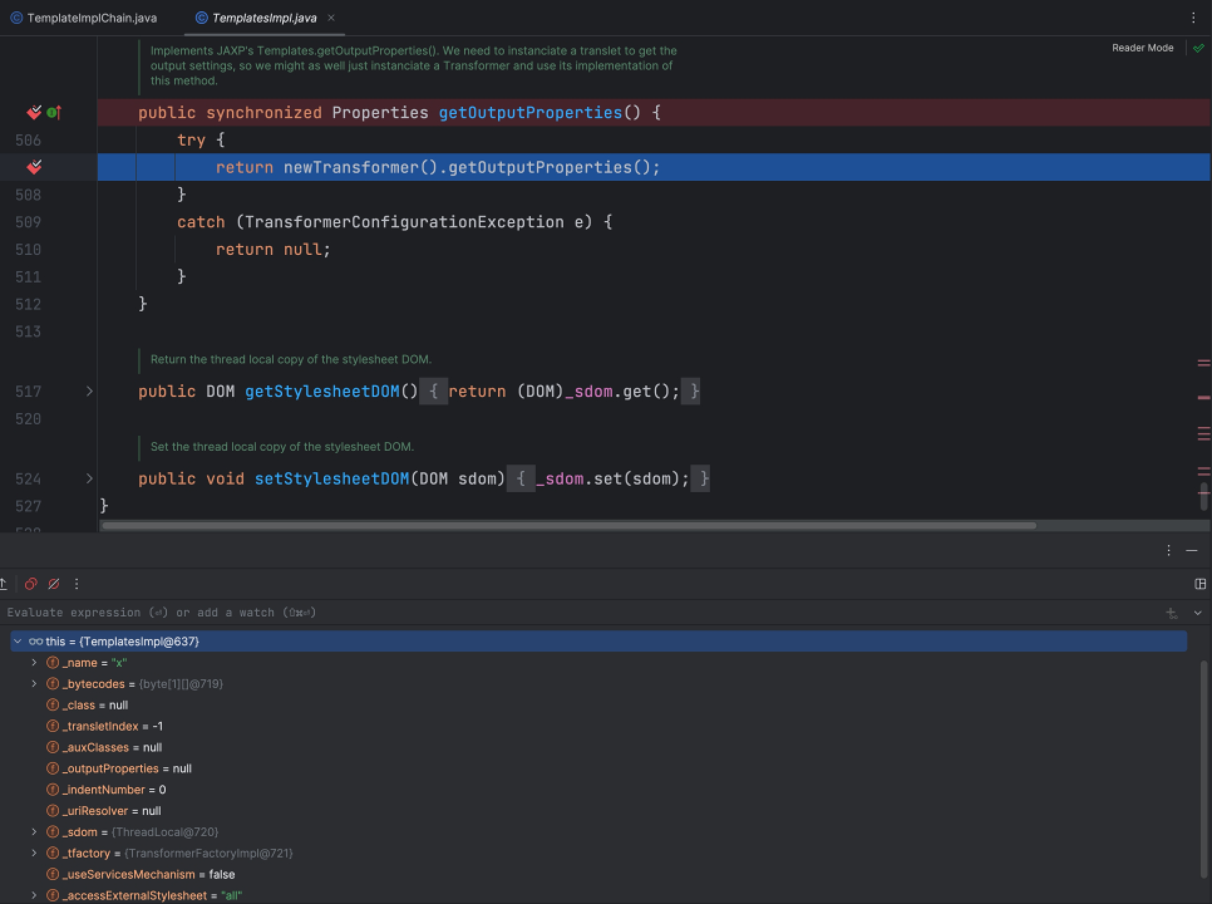
Task: Select the _useServicesMechanism = false variable
Action: (141, 874)
